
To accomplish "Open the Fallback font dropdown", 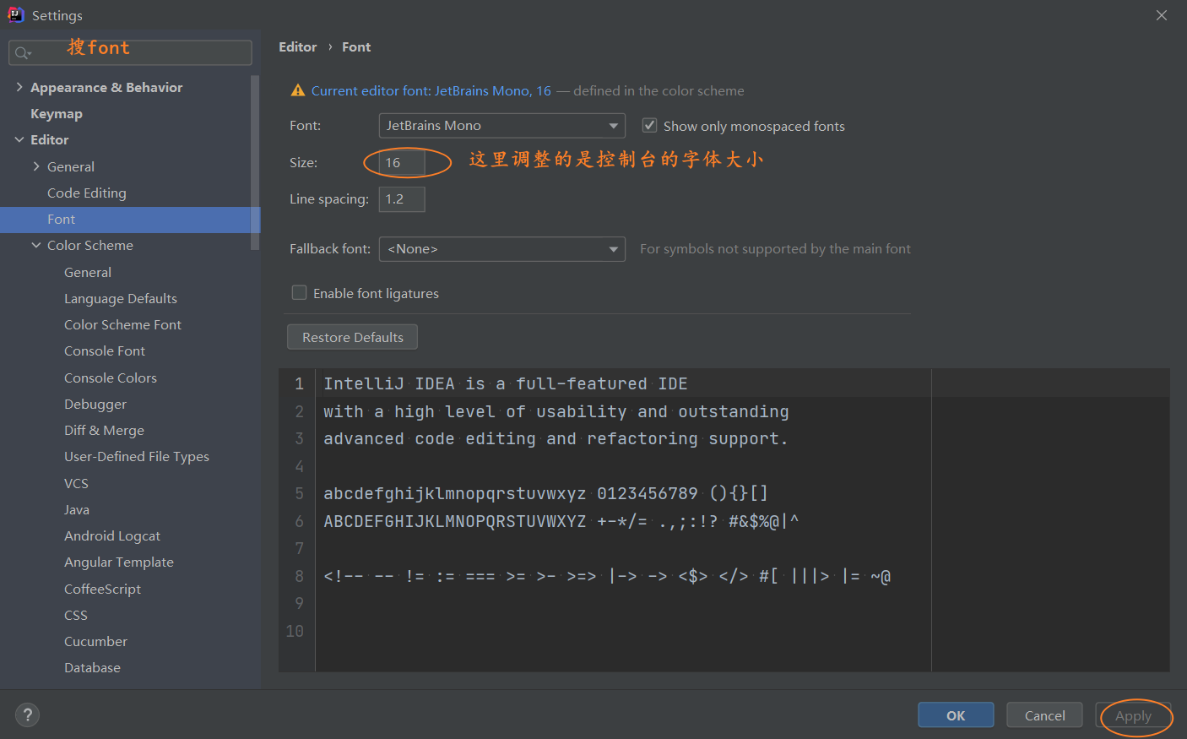I will pos(501,249).
